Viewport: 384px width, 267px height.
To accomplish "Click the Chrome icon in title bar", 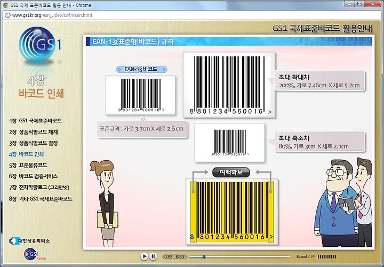I will (x=6, y=5).
